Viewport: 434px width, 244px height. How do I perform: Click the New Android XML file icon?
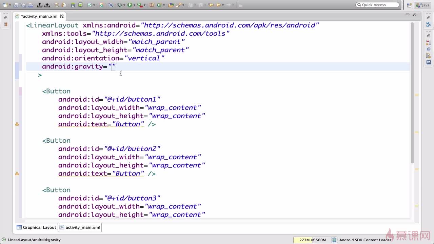click(x=101, y=5)
